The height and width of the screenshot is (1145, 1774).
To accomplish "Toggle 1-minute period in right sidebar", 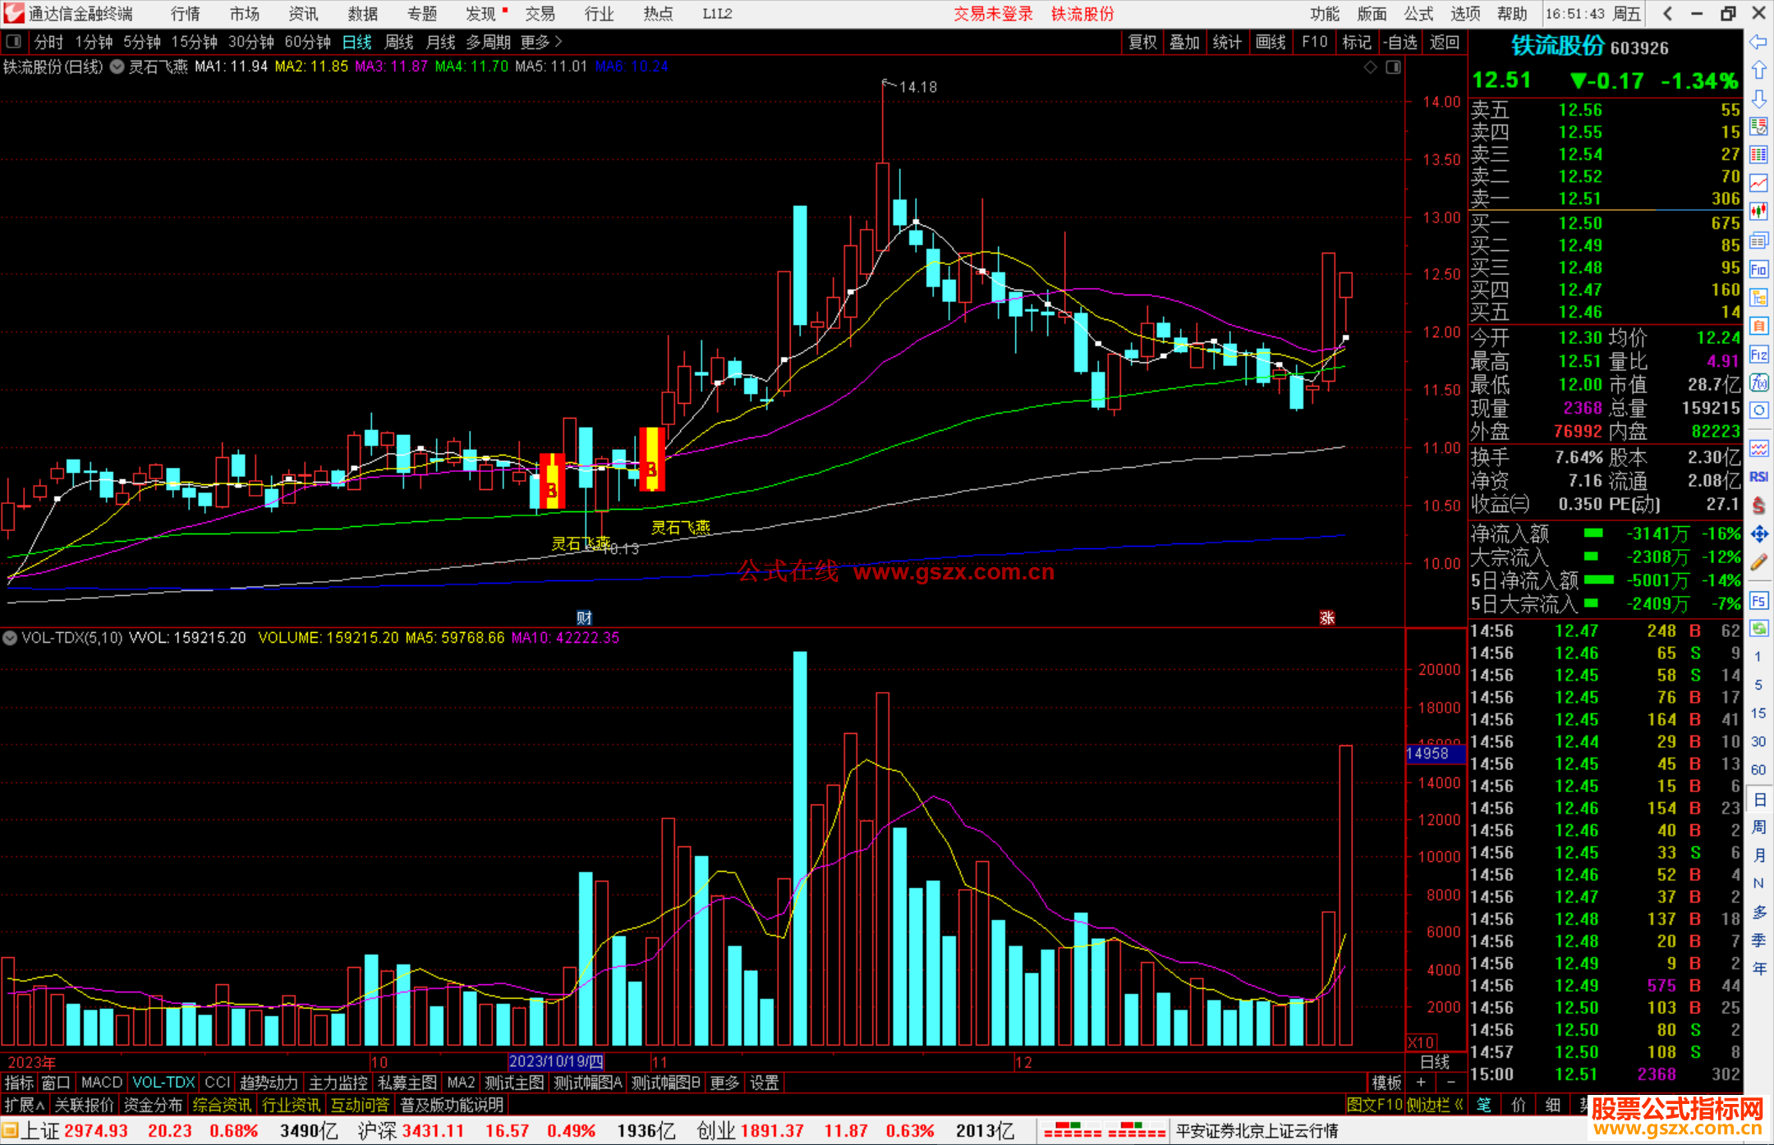I will point(1758,657).
